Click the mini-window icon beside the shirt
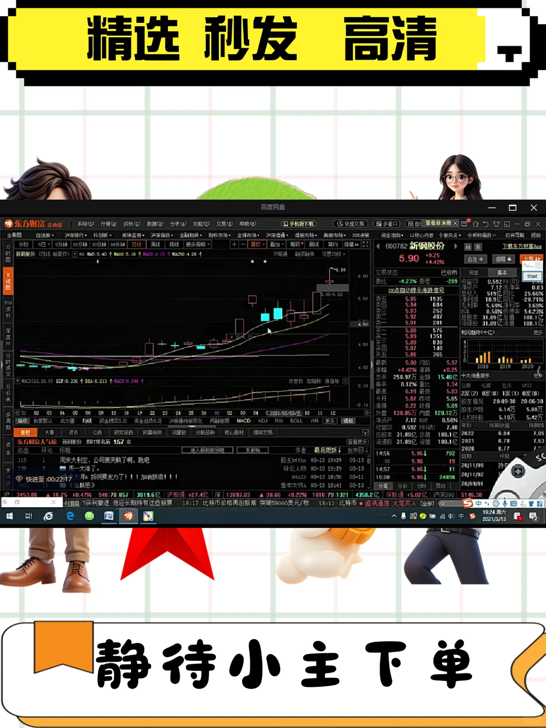 [507, 223]
